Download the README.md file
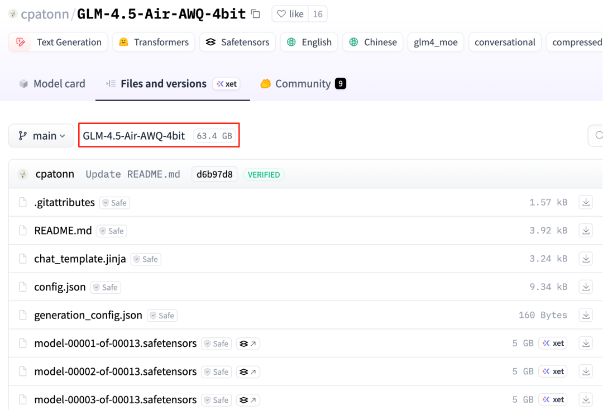 point(585,230)
